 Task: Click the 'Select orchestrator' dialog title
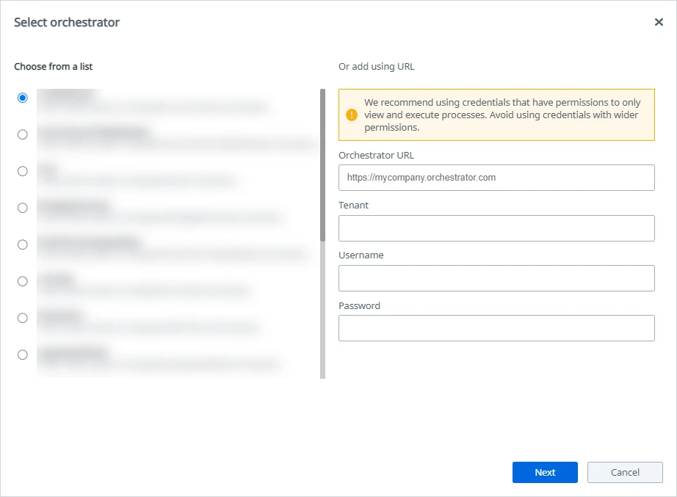tap(67, 23)
